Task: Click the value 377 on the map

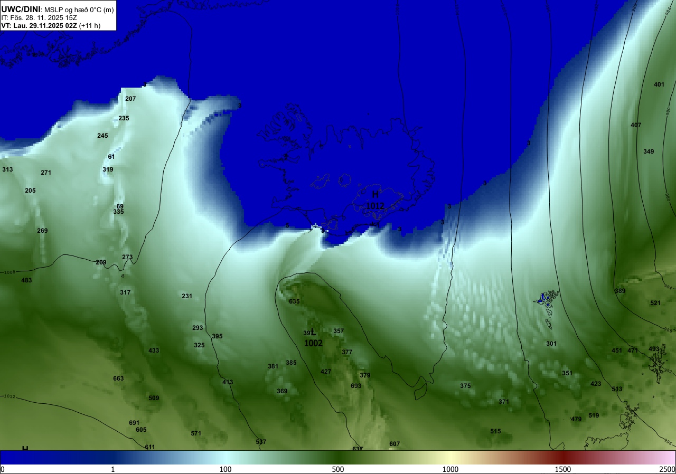Action: point(347,352)
